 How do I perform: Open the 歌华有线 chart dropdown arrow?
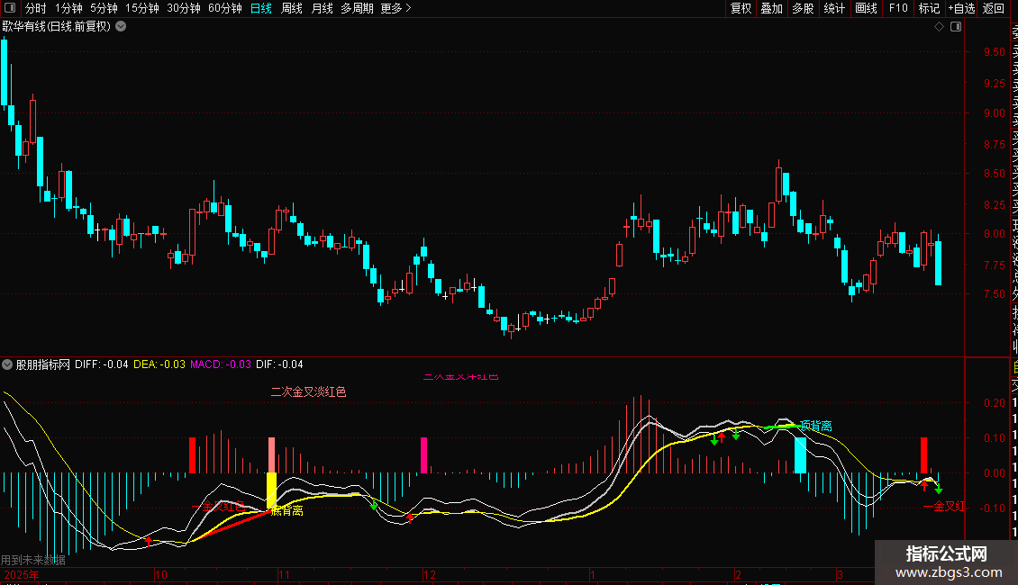coord(121,27)
